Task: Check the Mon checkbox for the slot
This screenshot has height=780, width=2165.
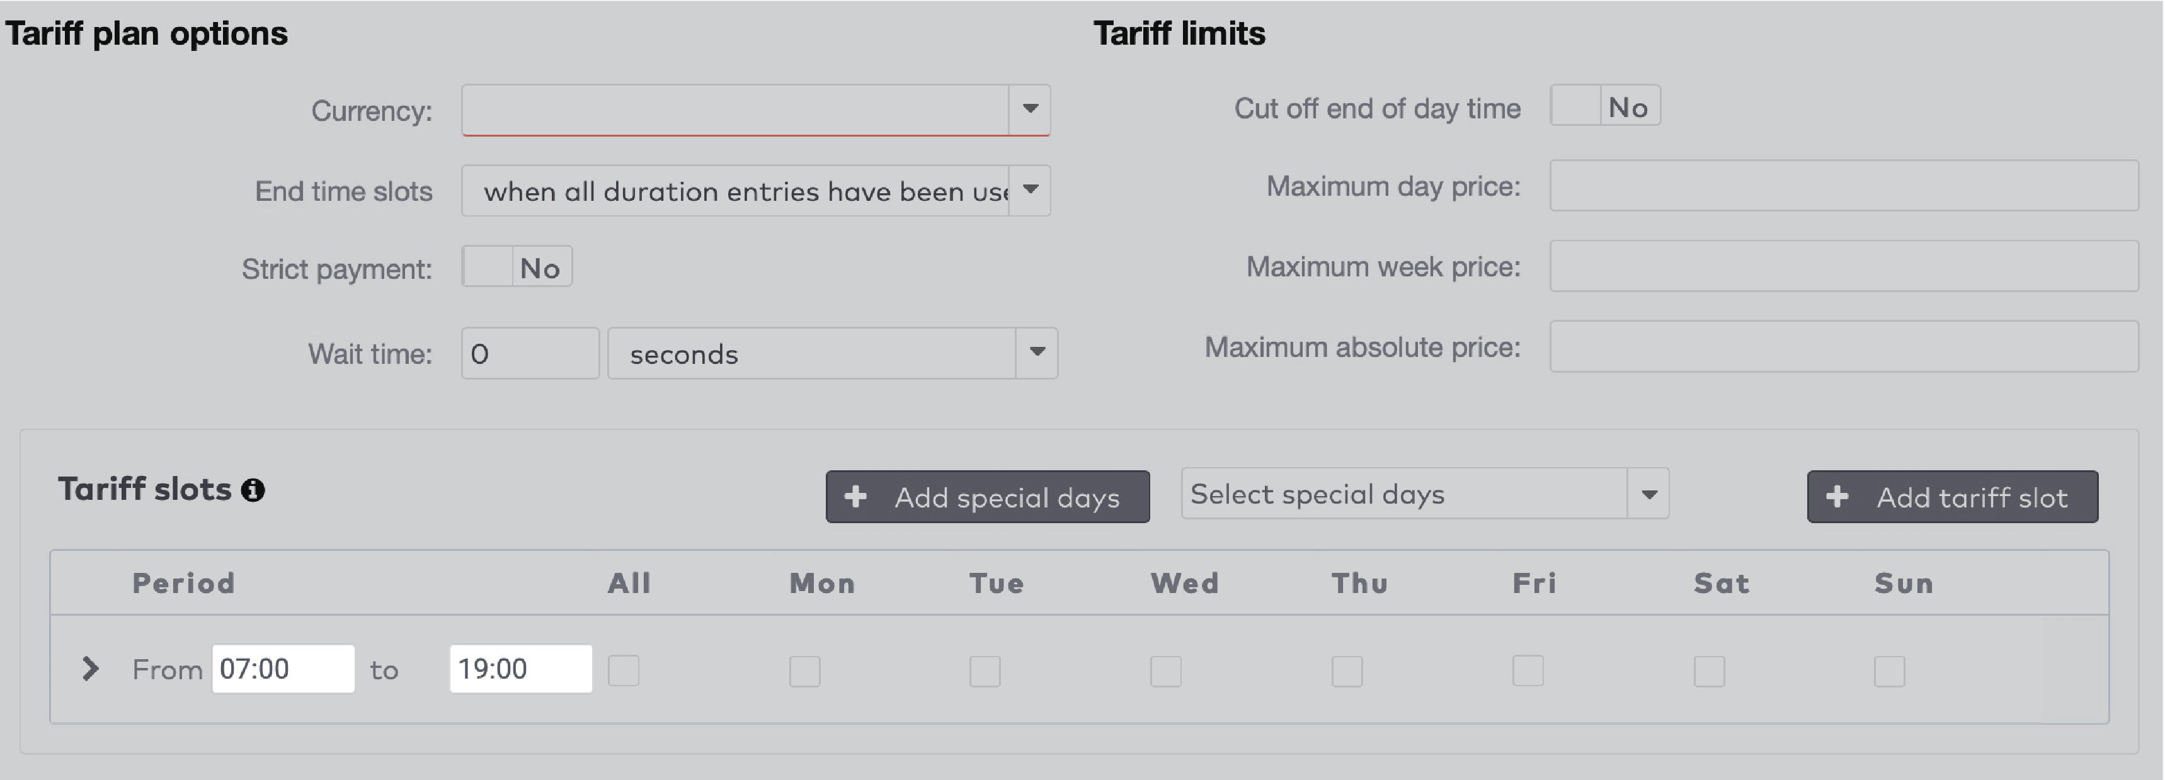Action: 804,670
